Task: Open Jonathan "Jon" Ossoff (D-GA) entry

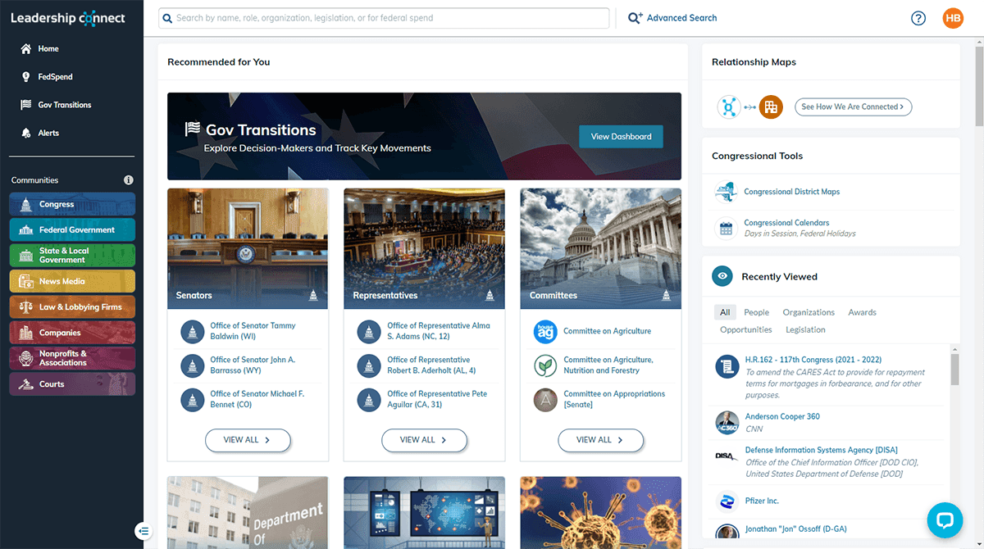Action: click(795, 530)
